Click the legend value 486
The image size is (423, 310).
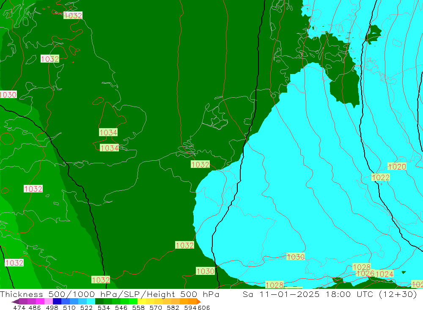[35, 307]
